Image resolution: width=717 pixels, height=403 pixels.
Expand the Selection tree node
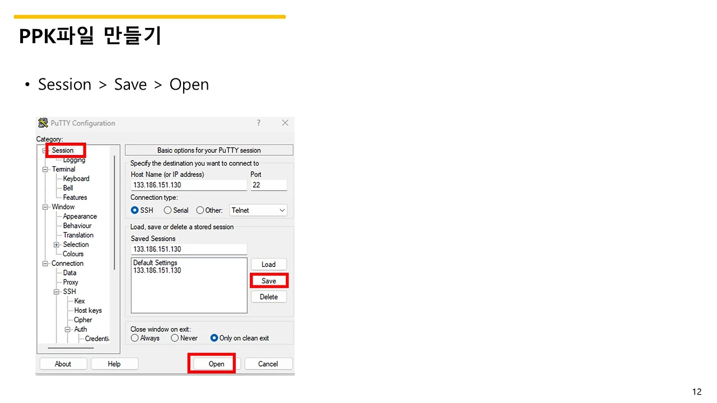point(57,245)
